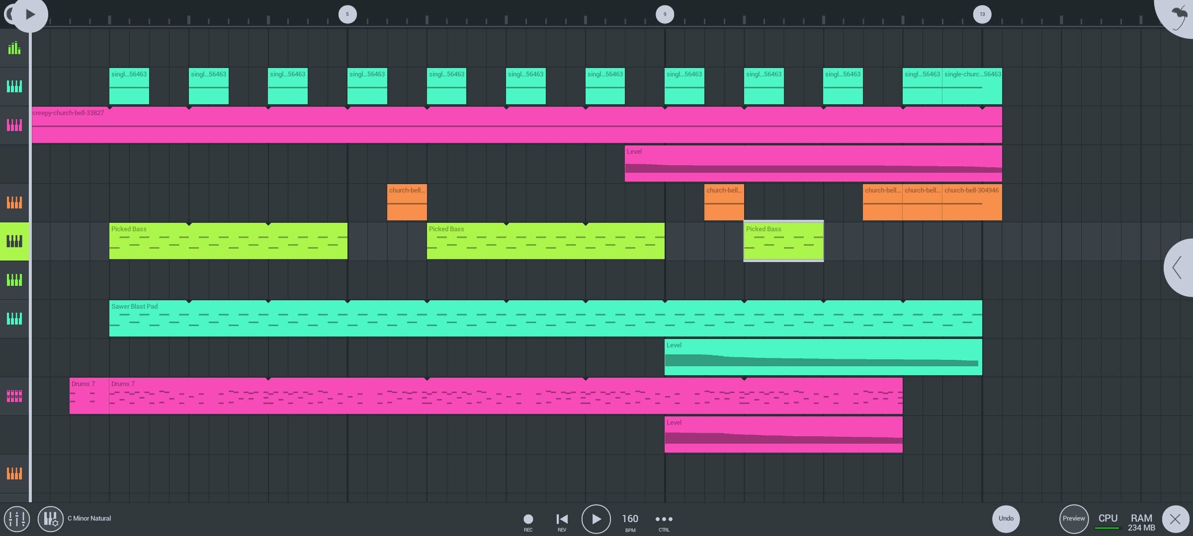Click the Preview button
Image resolution: width=1193 pixels, height=536 pixels.
pyautogui.click(x=1074, y=519)
